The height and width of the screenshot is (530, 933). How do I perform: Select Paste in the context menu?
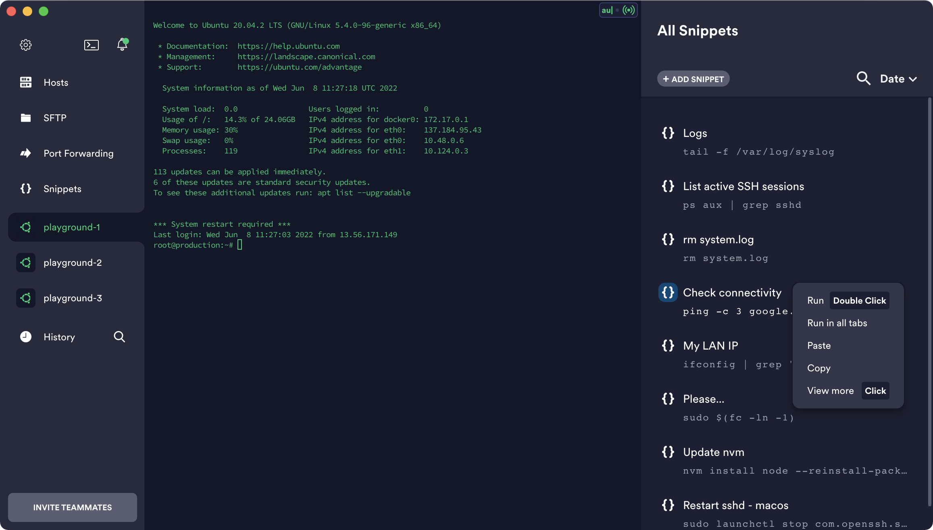819,345
